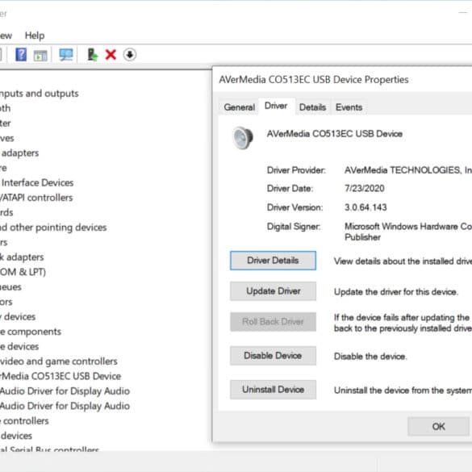Click the blue Help question mark toolbar icon
This screenshot has width=472, height=472.
21,55
